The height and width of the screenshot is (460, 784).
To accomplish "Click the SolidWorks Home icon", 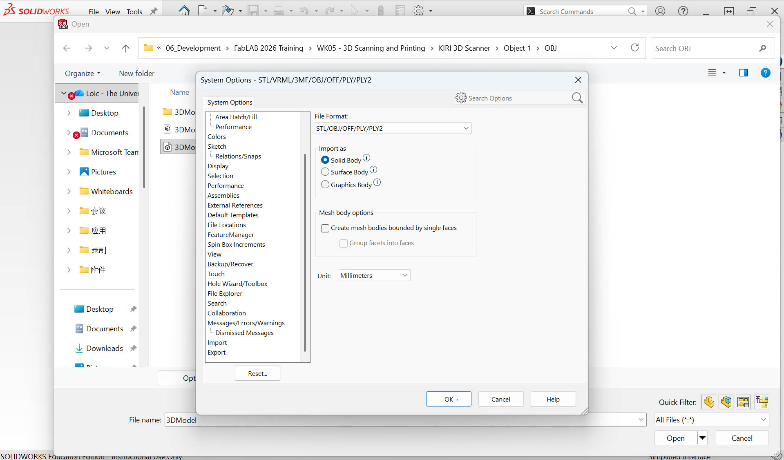I will (184, 11).
